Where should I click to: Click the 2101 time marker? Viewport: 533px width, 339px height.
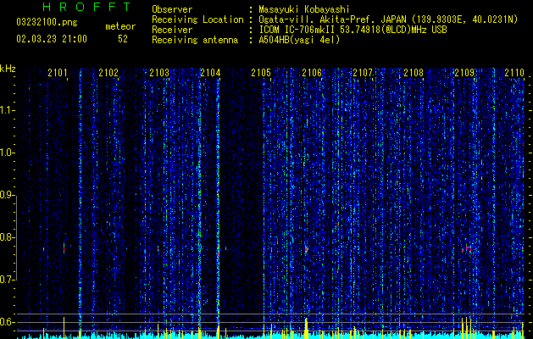pyautogui.click(x=58, y=72)
